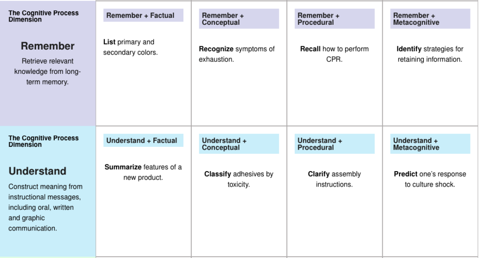Select 'Recall how to perform CPR' text
Screen dimensions: 479x258
(x=334, y=54)
